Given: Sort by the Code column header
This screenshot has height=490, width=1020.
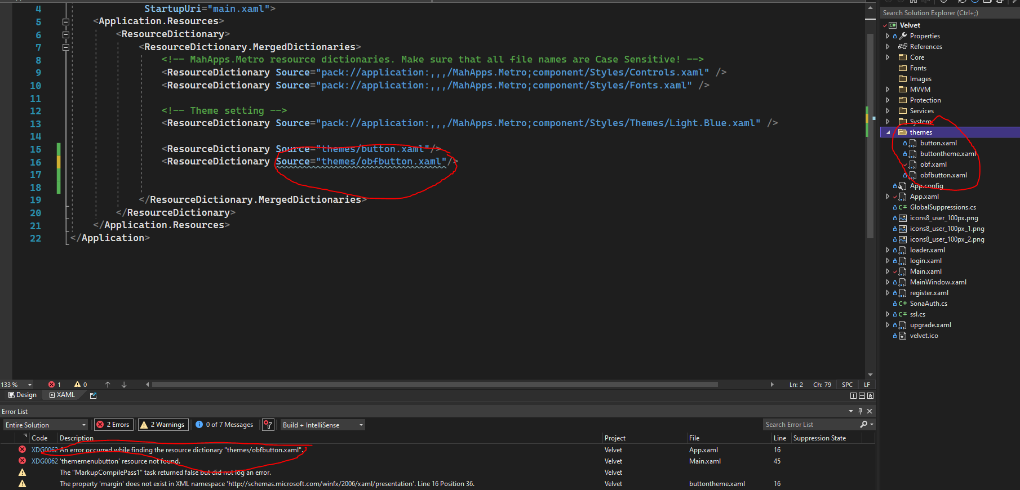Looking at the screenshot, I should [x=39, y=438].
